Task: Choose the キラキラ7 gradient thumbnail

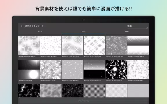Action: [138, 45]
